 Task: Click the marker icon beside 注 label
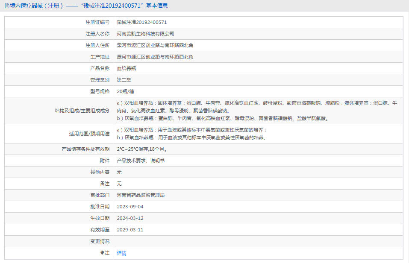pyautogui.click(x=102, y=253)
